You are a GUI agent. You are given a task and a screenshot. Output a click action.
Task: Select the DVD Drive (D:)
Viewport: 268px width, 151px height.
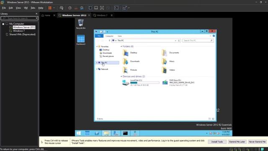[178, 83]
